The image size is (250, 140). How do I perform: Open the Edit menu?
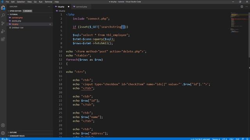tap(13, 2)
